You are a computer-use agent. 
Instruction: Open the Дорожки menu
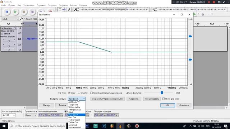[x=41, y=5]
